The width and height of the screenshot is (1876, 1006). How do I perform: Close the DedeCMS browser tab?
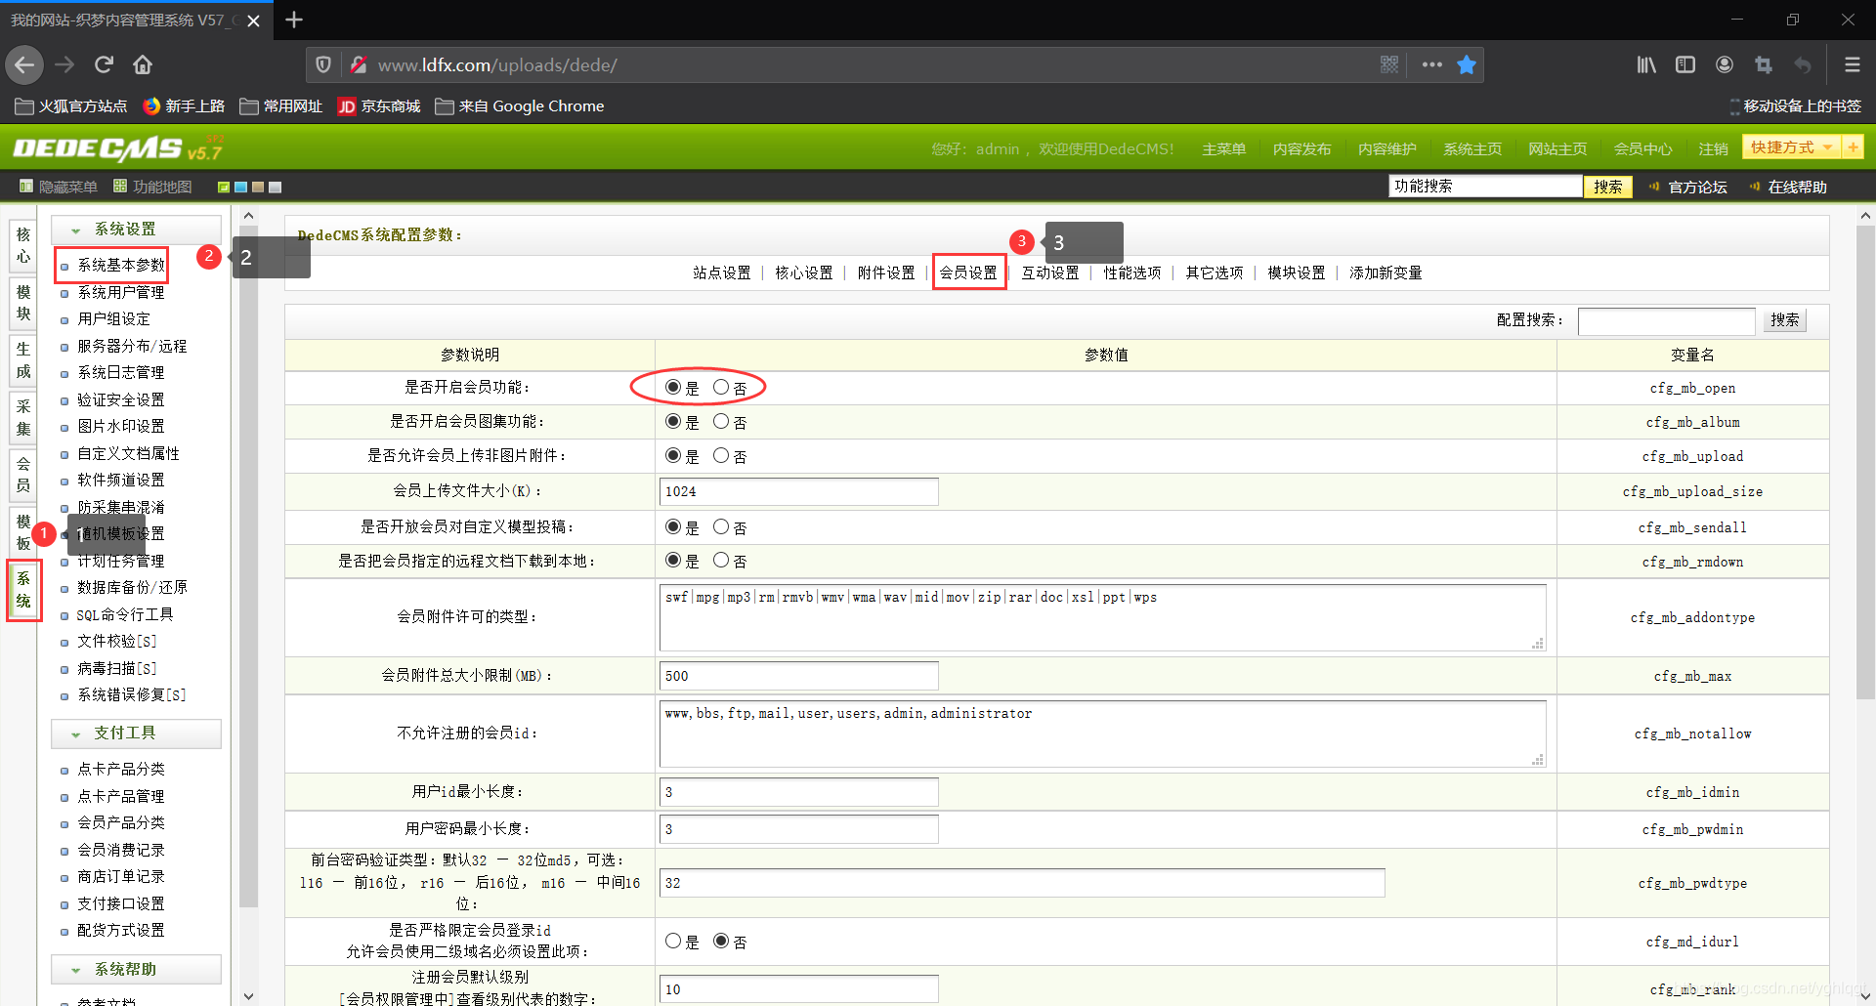(x=253, y=21)
